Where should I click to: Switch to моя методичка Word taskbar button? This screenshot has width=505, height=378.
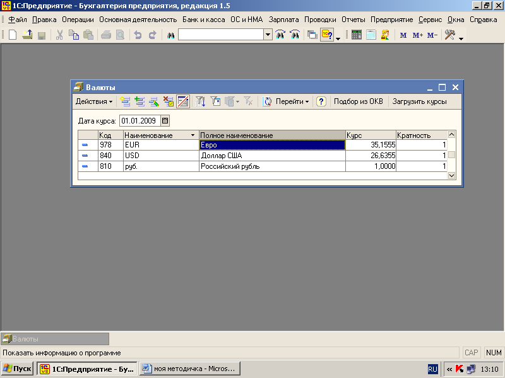tap(191, 369)
